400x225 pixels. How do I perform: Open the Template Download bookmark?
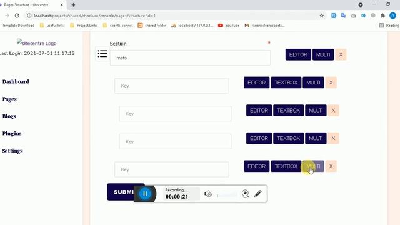[18, 26]
